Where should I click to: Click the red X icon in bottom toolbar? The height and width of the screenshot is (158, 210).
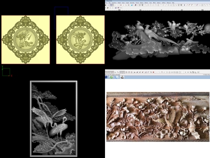153,72
